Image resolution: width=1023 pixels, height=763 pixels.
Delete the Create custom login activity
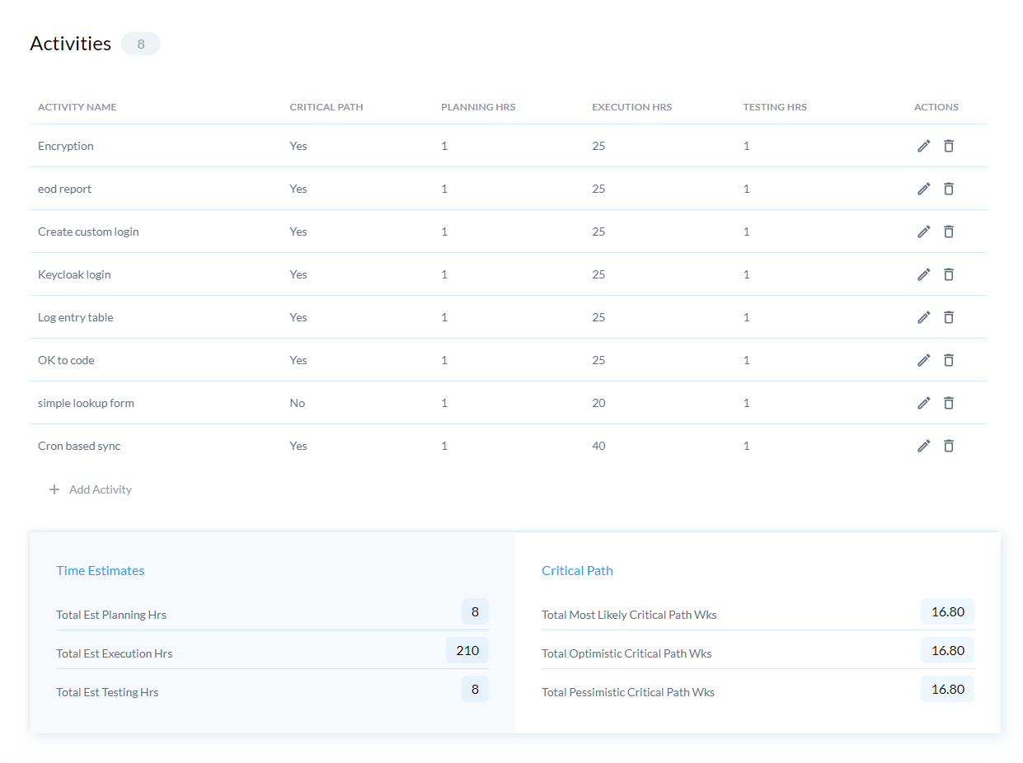point(949,232)
